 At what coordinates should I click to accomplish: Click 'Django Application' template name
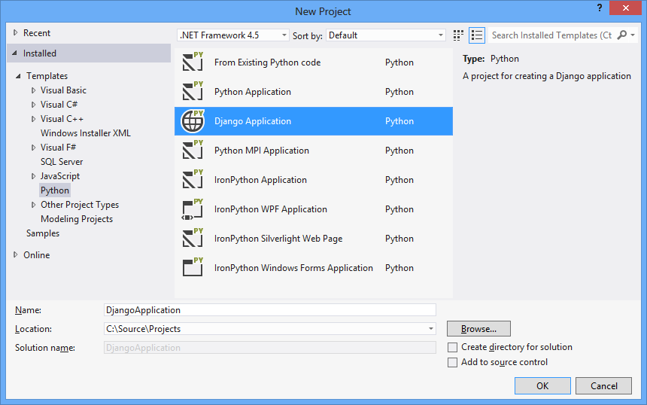253,121
